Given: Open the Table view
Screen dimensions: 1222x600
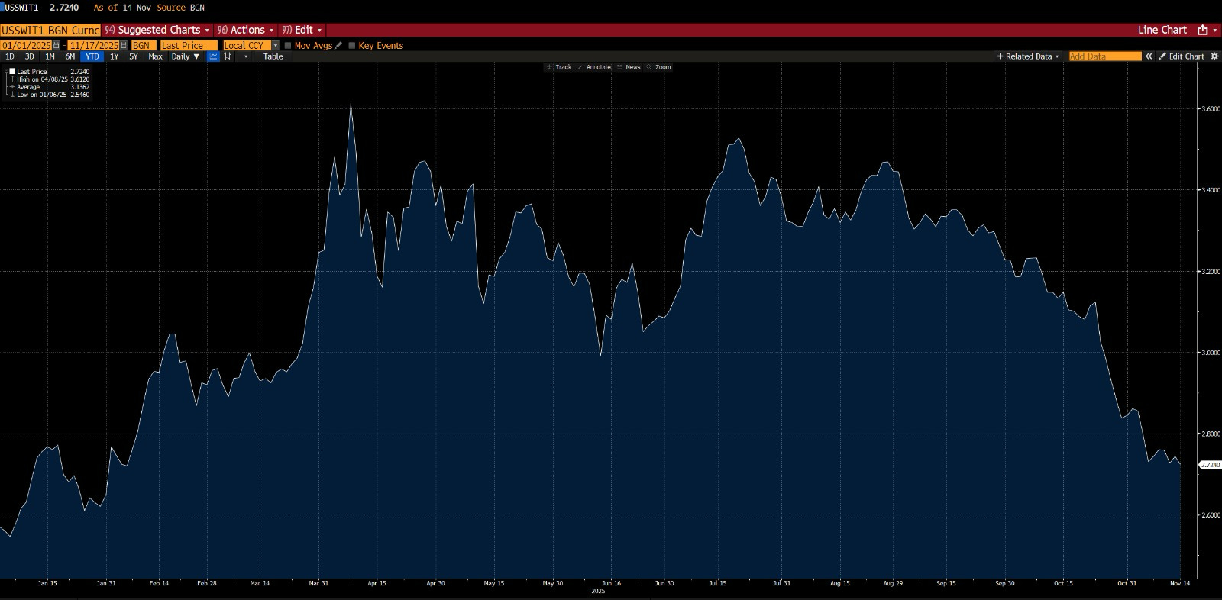Looking at the screenshot, I should [x=273, y=56].
